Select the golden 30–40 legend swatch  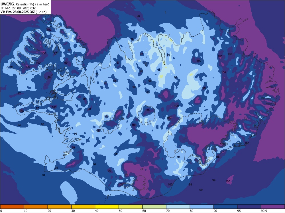83,207
